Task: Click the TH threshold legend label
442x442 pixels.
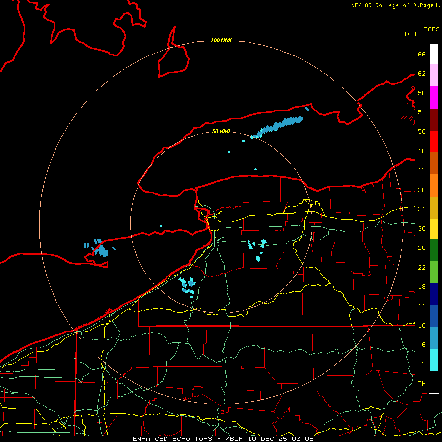Action: coord(422,383)
